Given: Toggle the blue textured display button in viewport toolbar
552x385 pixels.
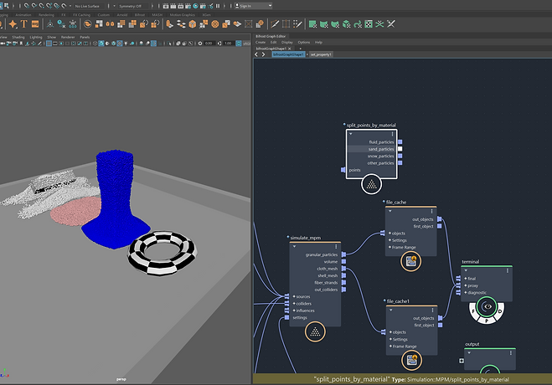Looking at the screenshot, I should [x=119, y=44].
